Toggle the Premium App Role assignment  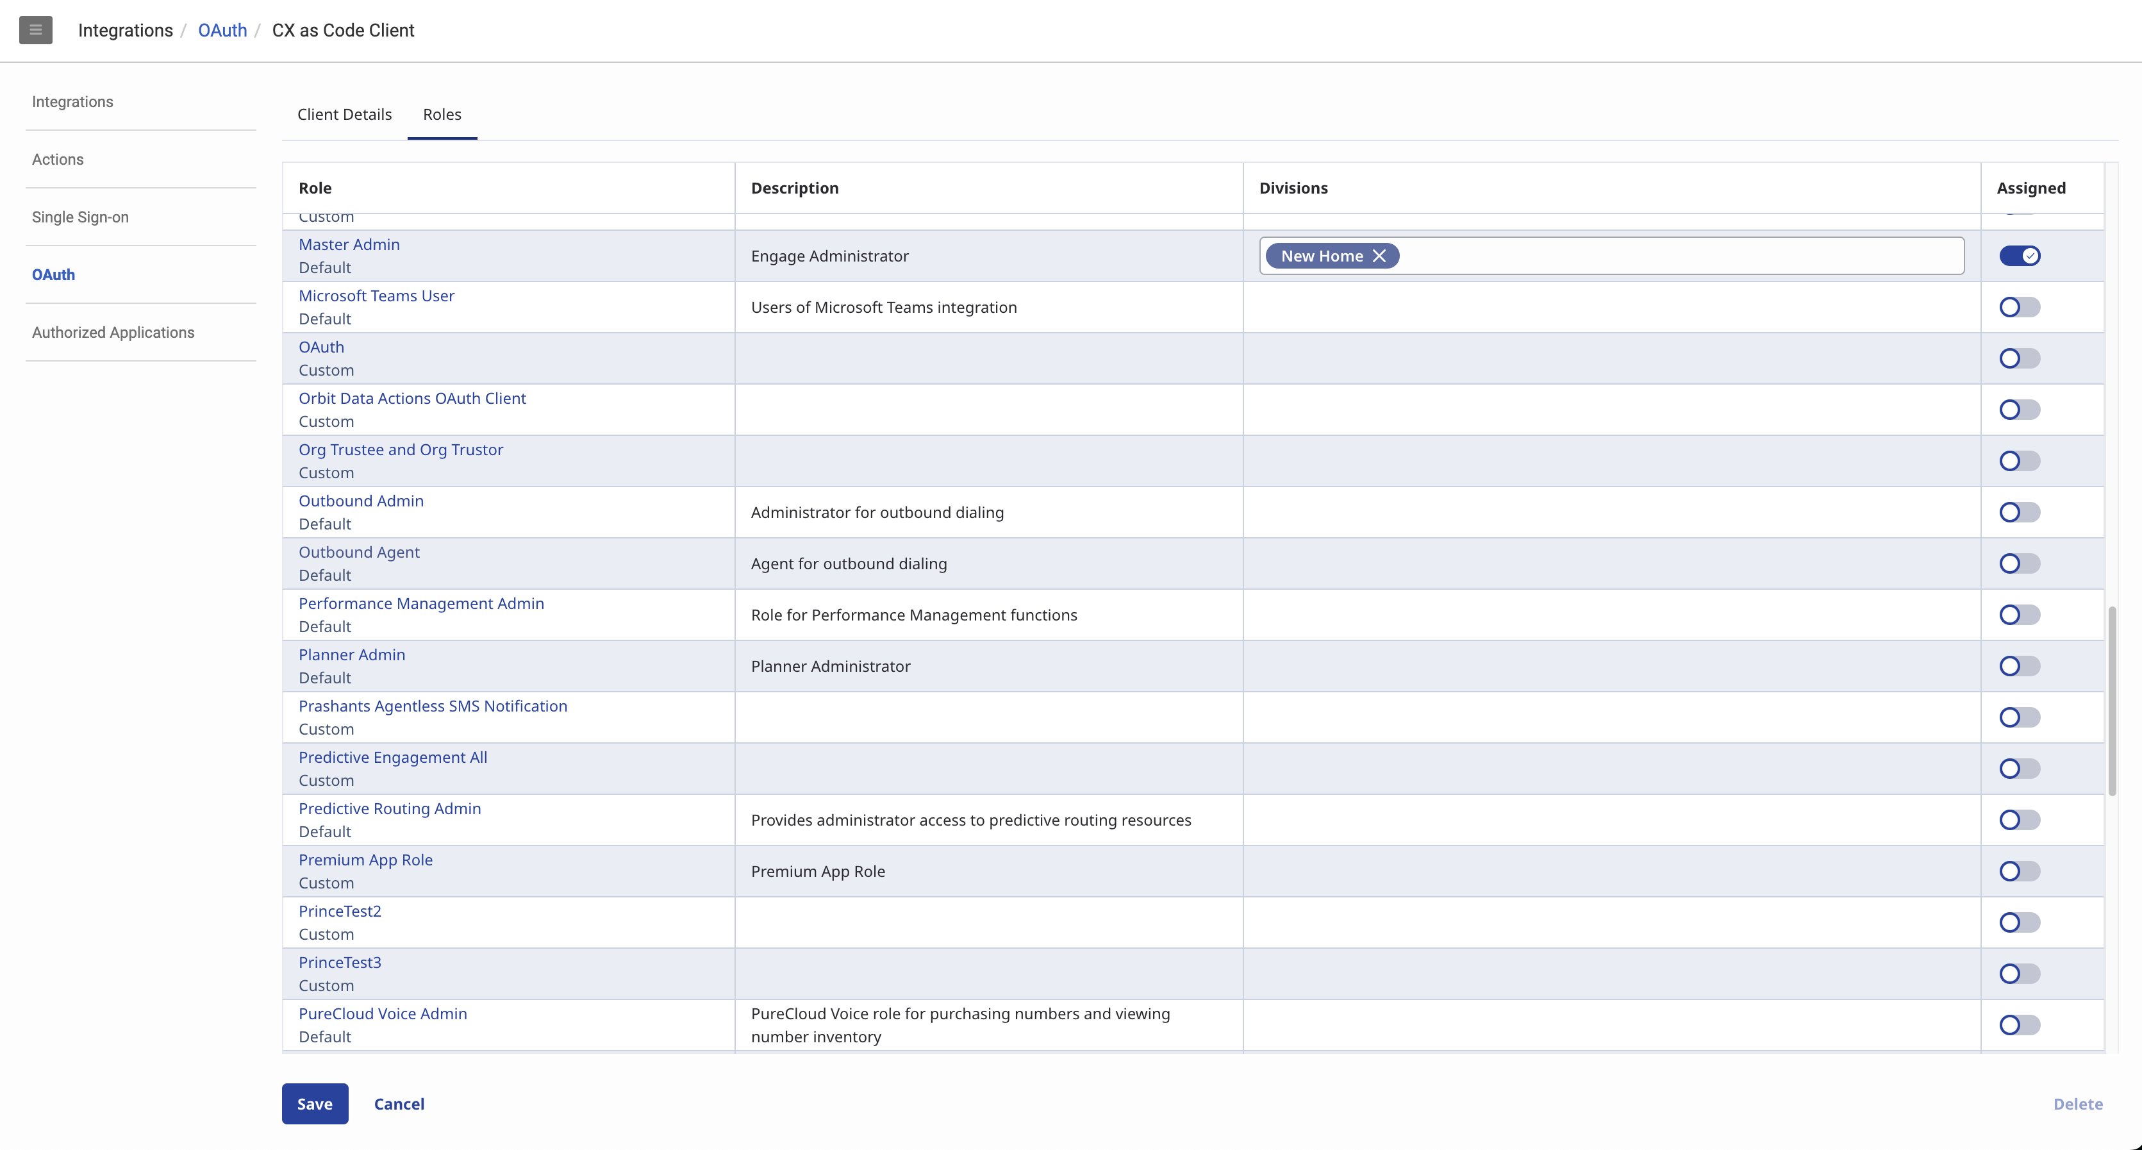(2018, 871)
